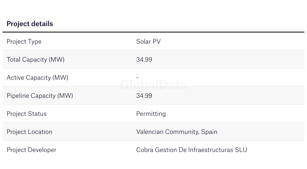Select the Project Type label
The image size is (307, 169).
point(24,42)
